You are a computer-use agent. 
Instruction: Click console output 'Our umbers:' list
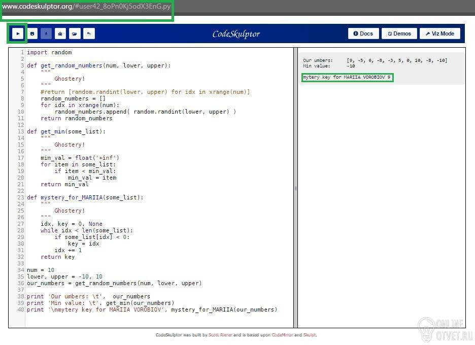click(375, 60)
